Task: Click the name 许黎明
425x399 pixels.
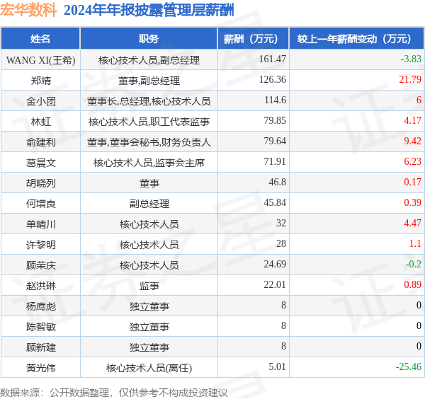Action: 40,245
